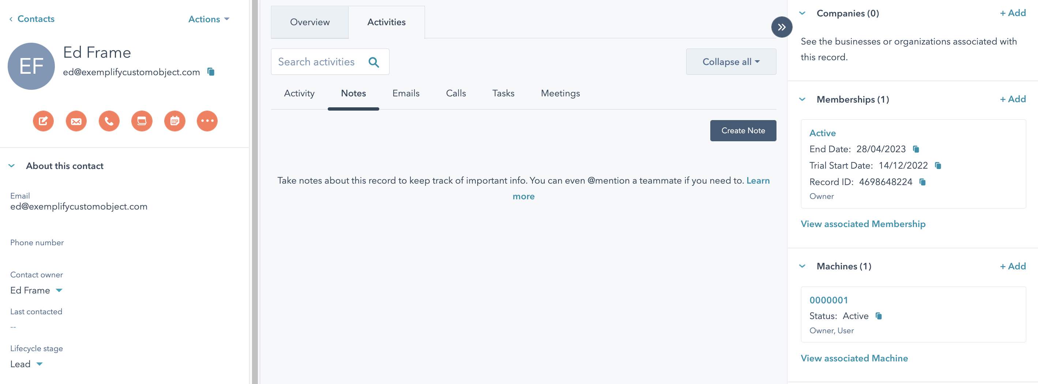This screenshot has height=384, width=1038.
Task: Copy the machine Status value
Action: point(879,316)
